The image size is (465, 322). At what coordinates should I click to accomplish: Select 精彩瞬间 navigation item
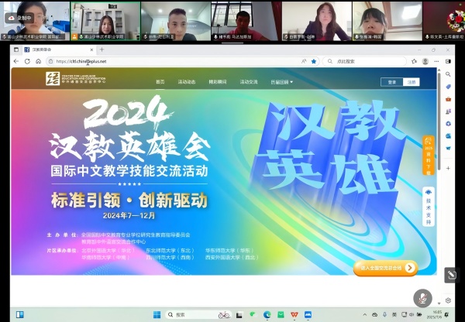click(218, 82)
